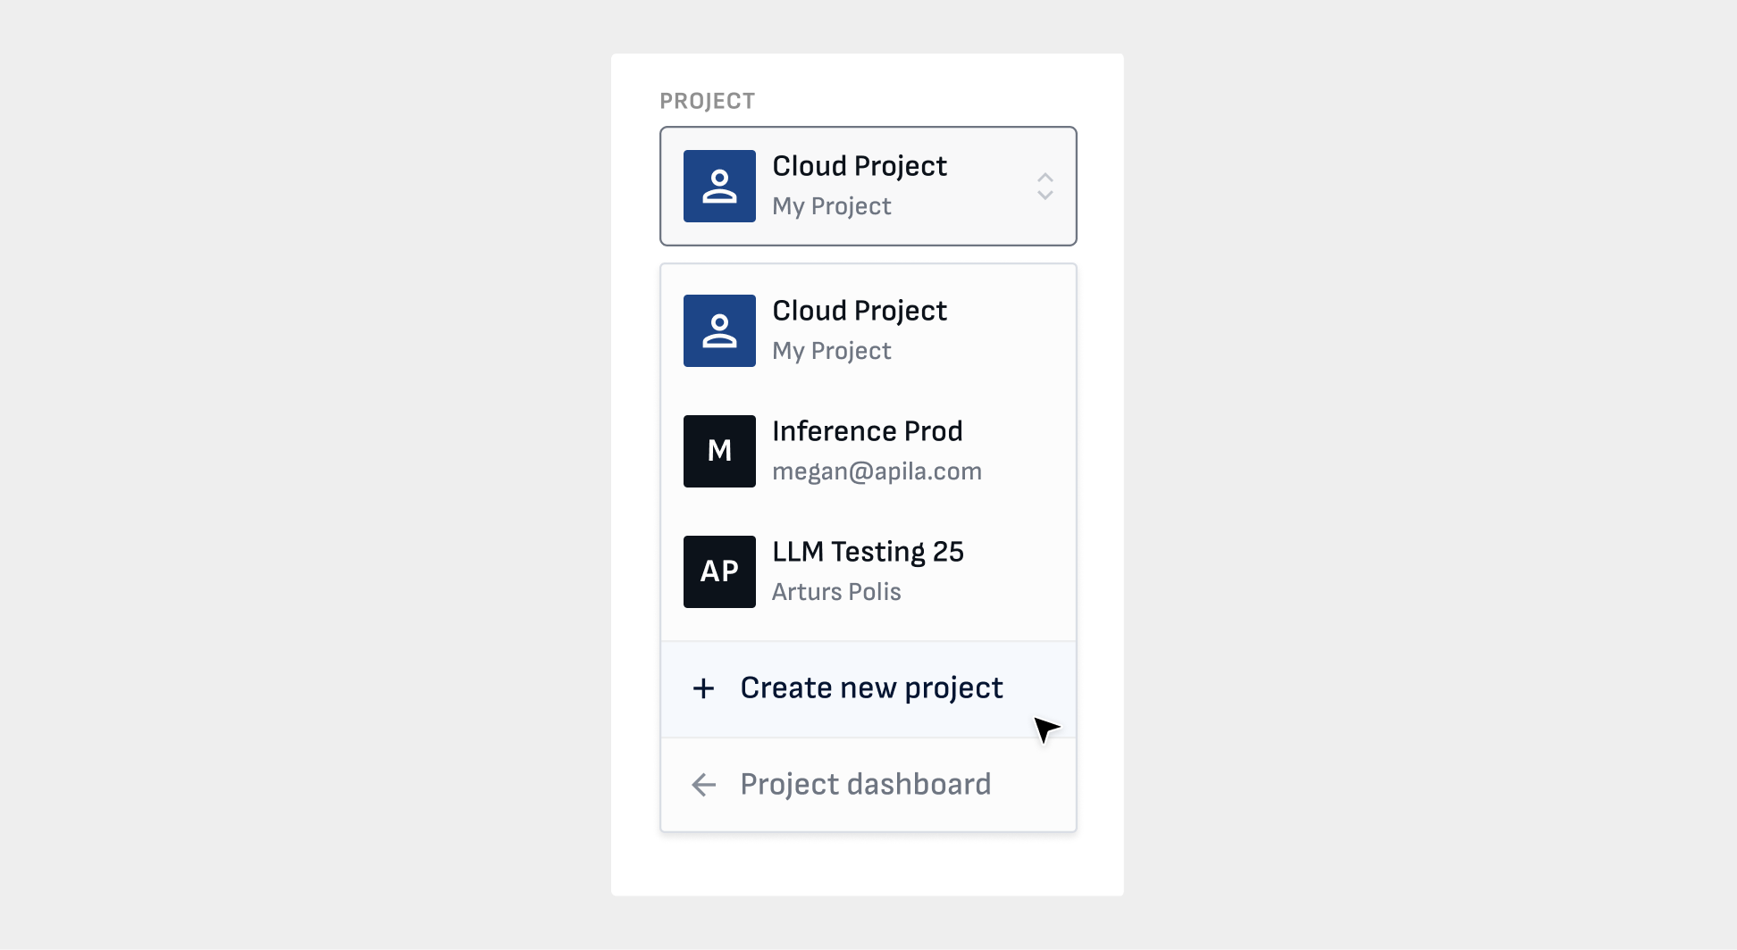The image size is (1737, 950).
Task: Click the blue person icon in the dropdown list
Action: pos(719,330)
